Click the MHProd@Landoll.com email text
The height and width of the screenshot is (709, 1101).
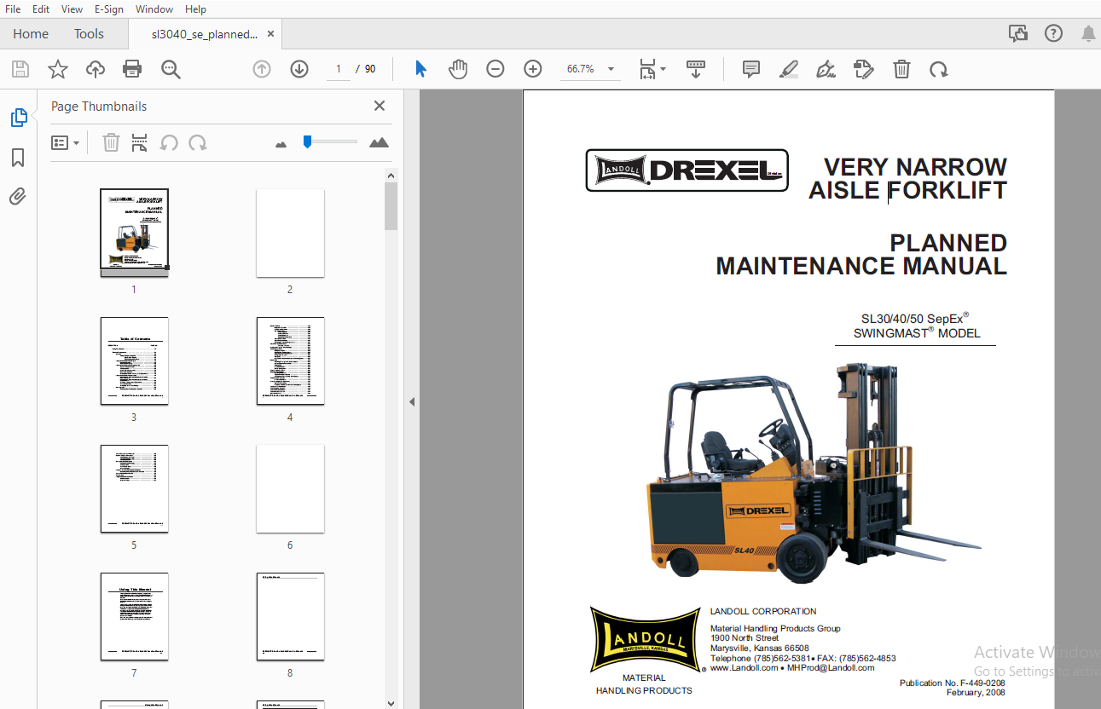(830, 668)
